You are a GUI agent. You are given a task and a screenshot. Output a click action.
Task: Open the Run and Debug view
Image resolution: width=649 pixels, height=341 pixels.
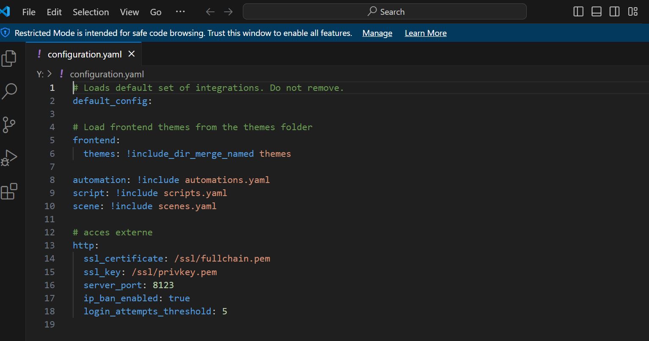coord(9,158)
